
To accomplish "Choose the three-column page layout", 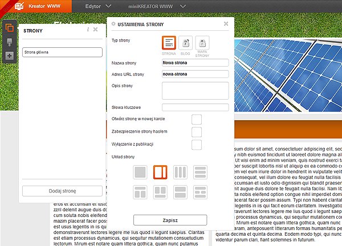I will 180,172.
